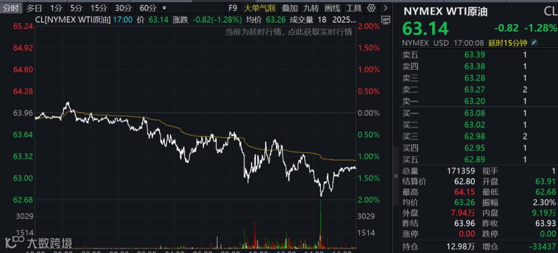Expand more toolbar options with right chevron
The image size is (558, 253).
pyautogui.click(x=385, y=8)
